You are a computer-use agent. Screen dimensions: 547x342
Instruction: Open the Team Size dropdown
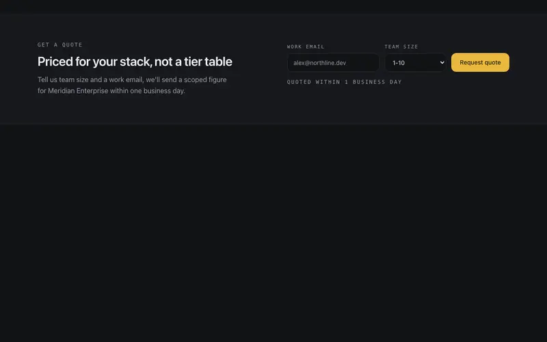[415, 62]
